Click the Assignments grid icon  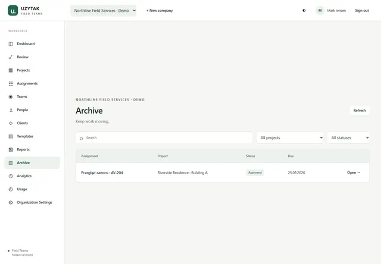pyautogui.click(x=11, y=83)
